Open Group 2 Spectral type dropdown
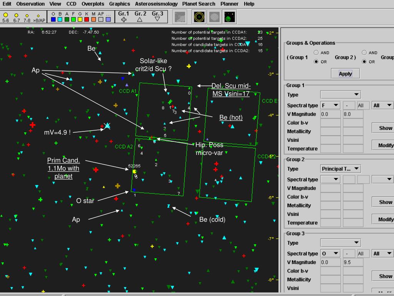The height and width of the screenshot is (296, 394). 331,179
